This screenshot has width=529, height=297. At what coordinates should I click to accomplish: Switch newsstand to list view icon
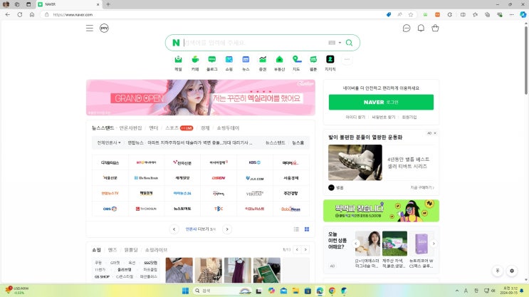[296, 229]
